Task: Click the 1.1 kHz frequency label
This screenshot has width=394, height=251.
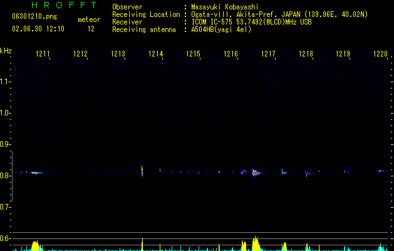Action: pyautogui.click(x=5, y=82)
